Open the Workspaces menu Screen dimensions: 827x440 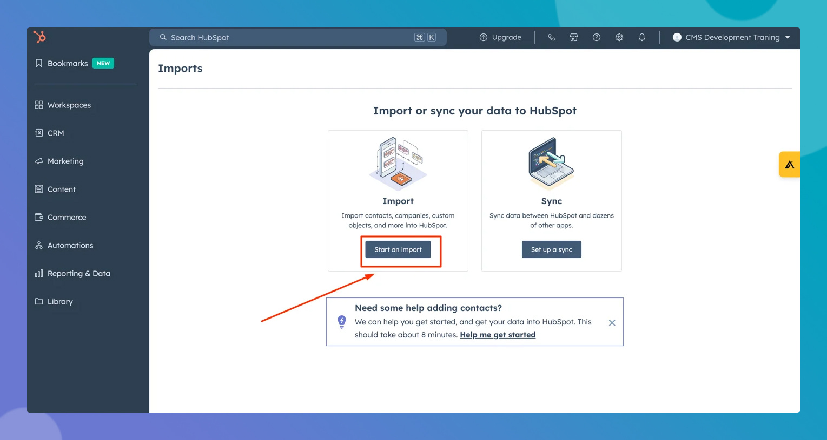click(69, 105)
